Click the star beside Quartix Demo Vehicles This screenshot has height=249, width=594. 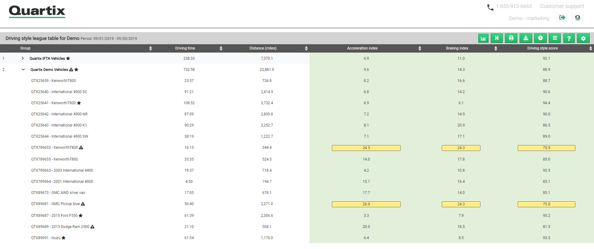point(76,70)
